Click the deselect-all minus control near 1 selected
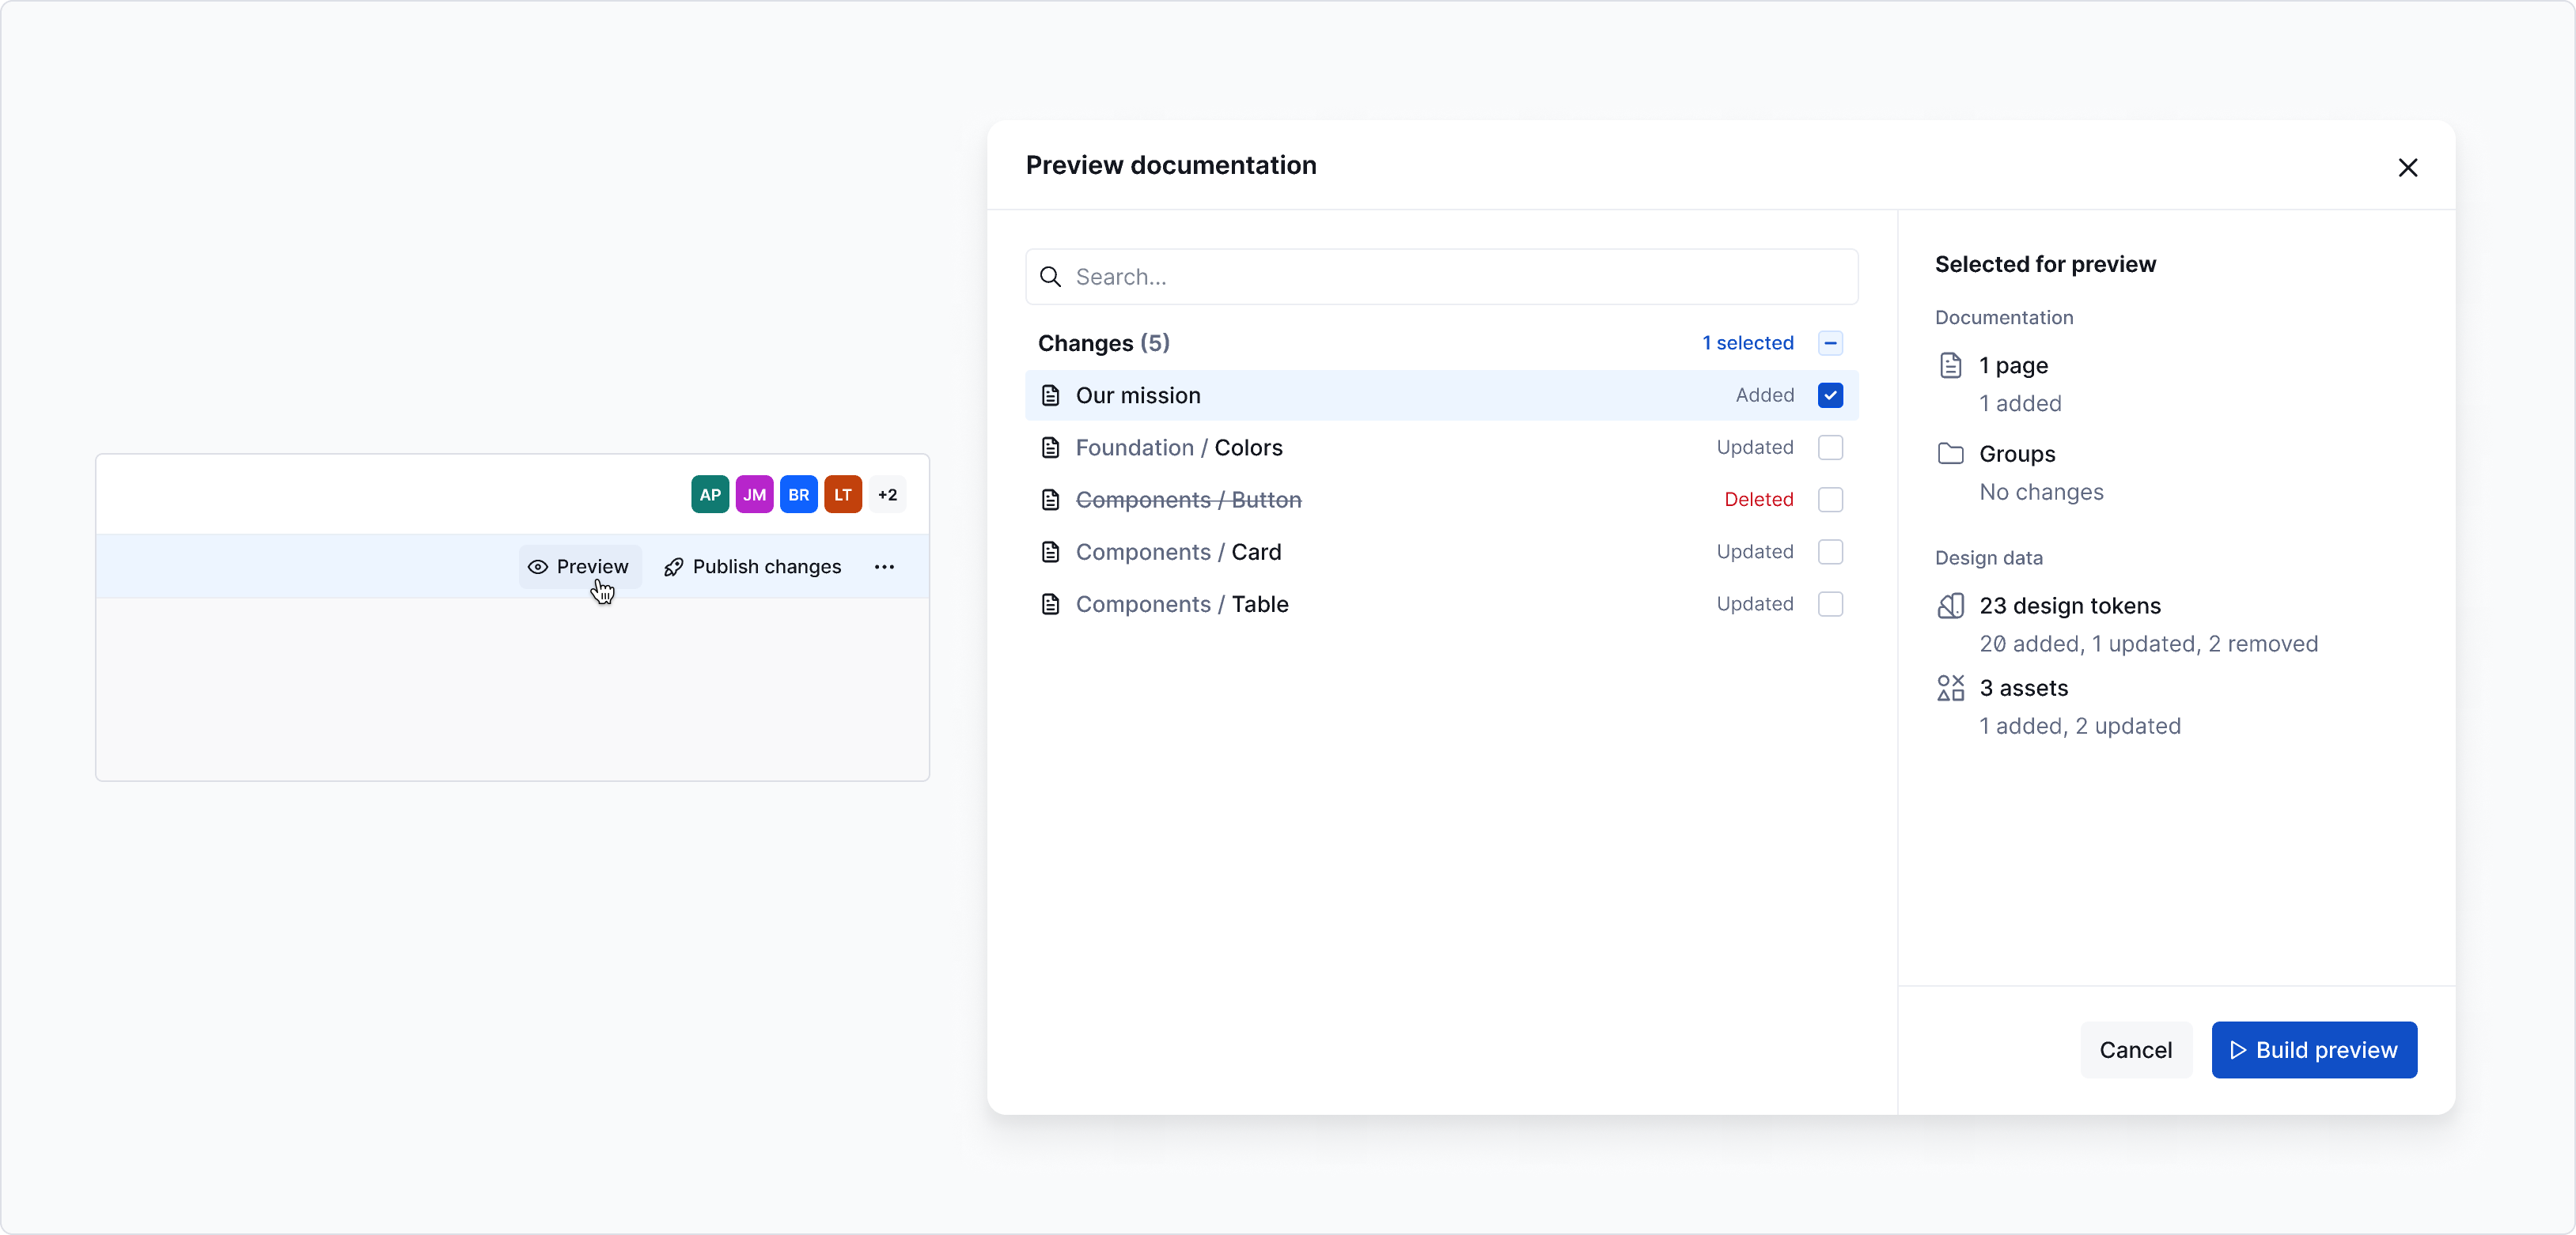 point(1831,342)
